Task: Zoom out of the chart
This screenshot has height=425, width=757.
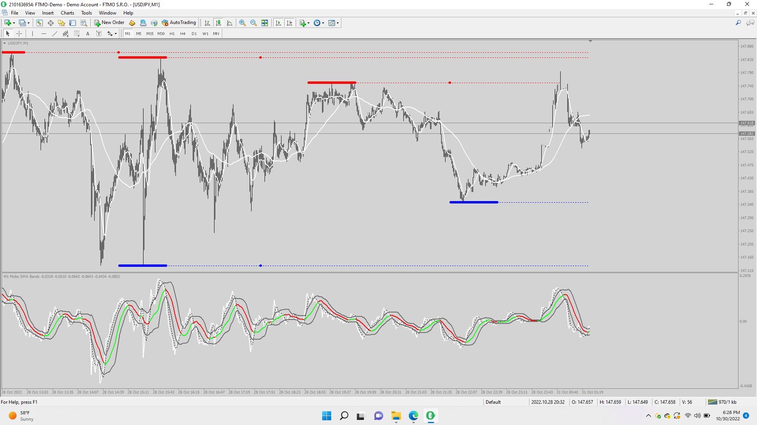Action: click(x=254, y=23)
